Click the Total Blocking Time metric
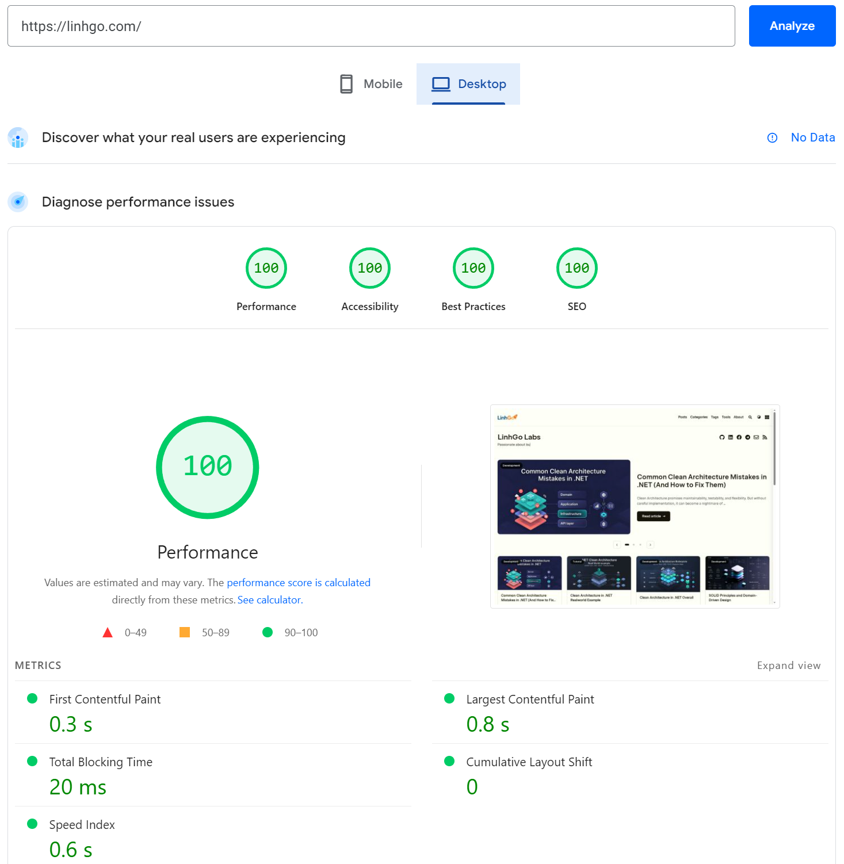Viewport: 844px width, 864px height. 101,762
